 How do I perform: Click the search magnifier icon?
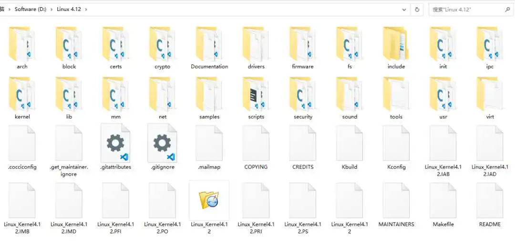[x=507, y=10]
